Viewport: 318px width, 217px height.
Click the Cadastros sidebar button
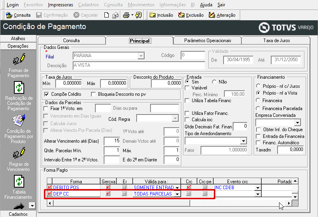pos(18,214)
